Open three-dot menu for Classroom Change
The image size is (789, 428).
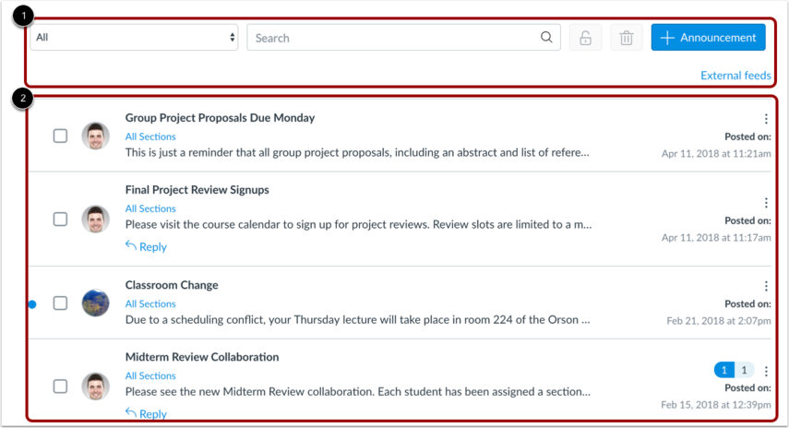766,286
